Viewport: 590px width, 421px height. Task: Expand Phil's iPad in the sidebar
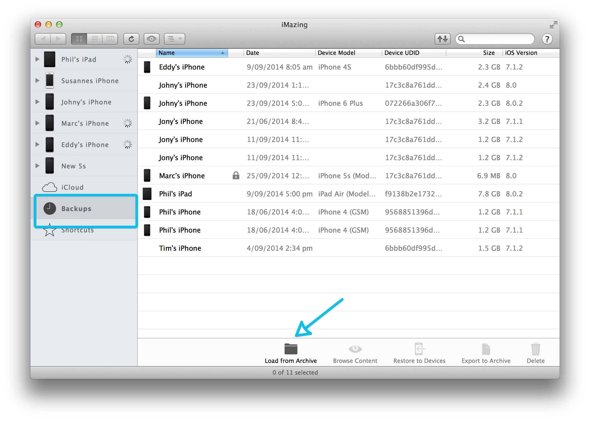37,59
